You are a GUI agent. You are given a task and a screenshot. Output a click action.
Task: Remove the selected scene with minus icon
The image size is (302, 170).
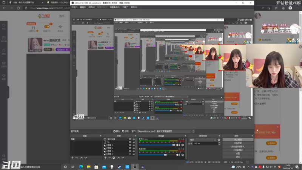pos(77,158)
